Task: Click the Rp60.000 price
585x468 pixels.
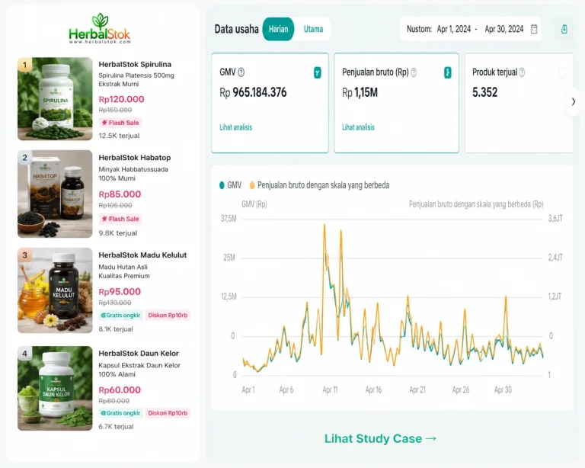Action: (120, 390)
